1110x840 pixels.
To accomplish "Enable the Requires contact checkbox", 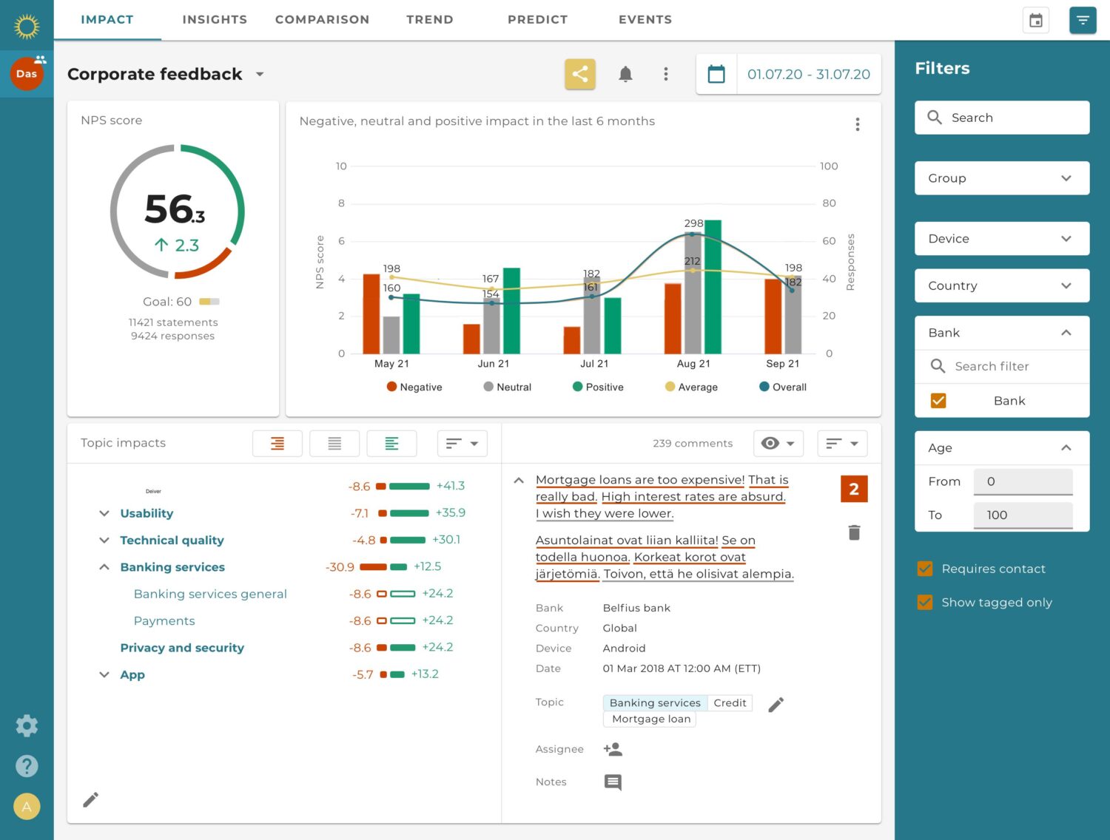I will pos(925,569).
